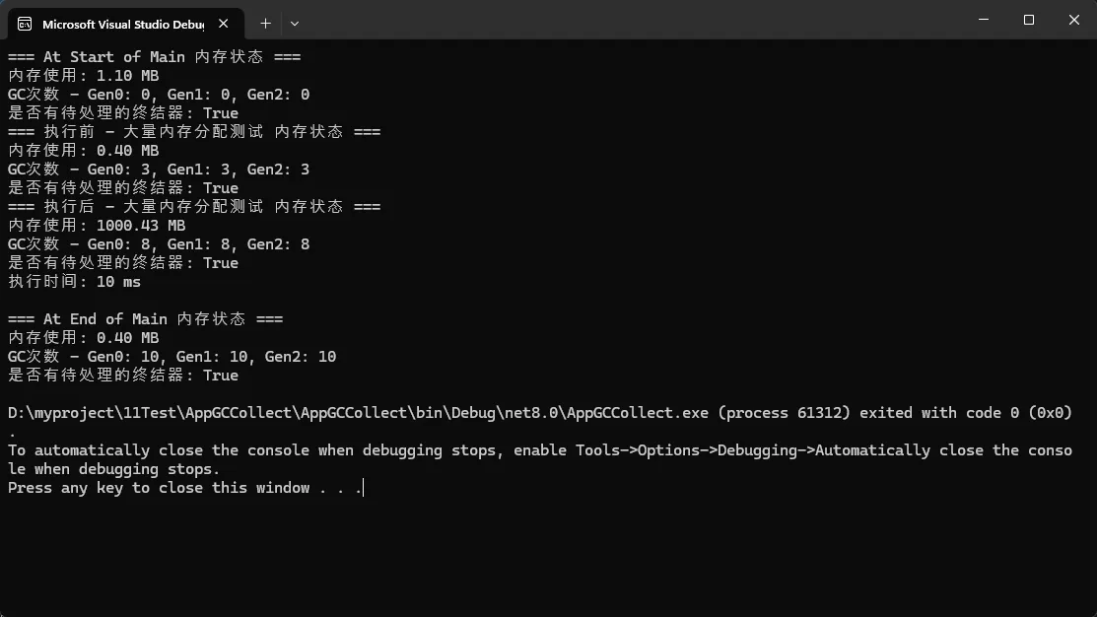
Task: Open a new tab with the plus button
Action: point(265,23)
